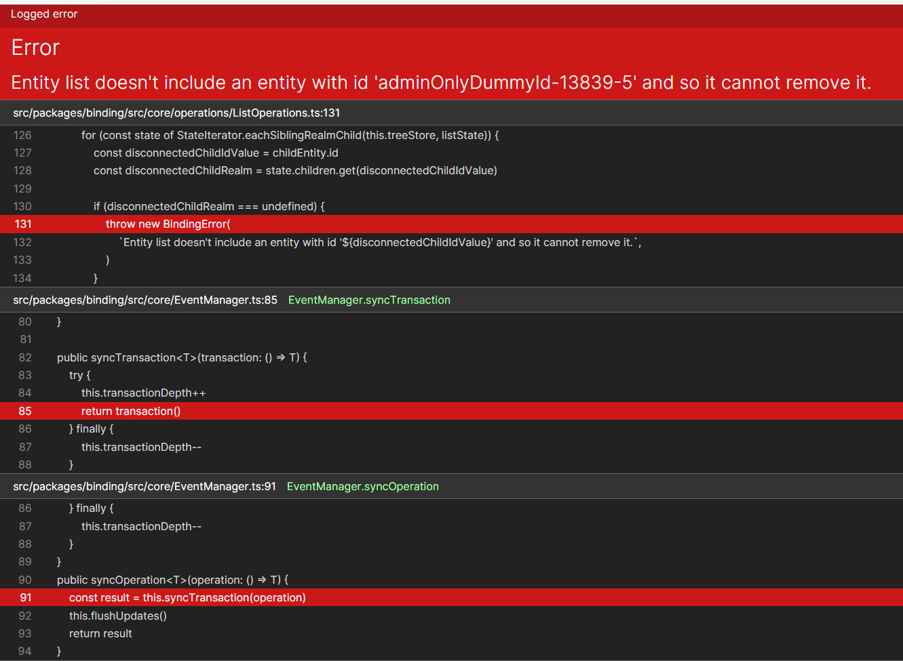
Task: Click the 'Logged error' header label
Action: point(44,14)
